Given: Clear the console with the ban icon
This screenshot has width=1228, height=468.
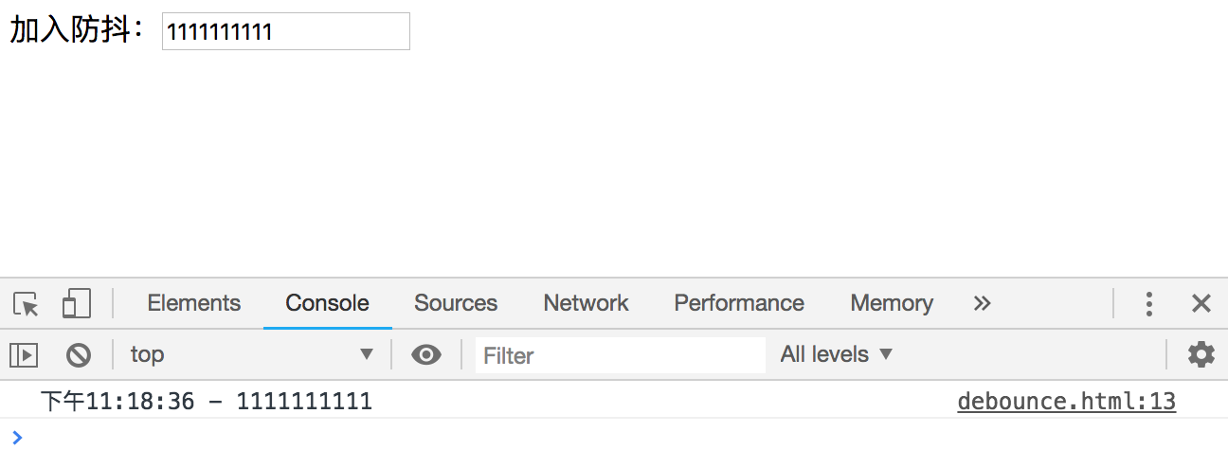Looking at the screenshot, I should (x=79, y=355).
